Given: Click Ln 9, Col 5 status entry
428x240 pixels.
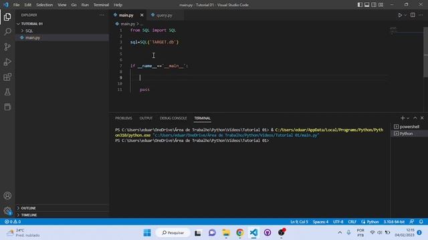Looking at the screenshot, I should [x=299, y=221].
